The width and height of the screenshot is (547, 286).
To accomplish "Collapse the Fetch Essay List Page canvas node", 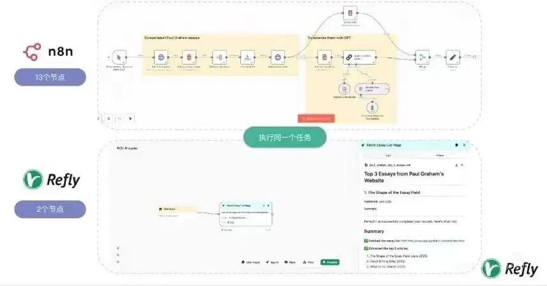I will [264, 206].
